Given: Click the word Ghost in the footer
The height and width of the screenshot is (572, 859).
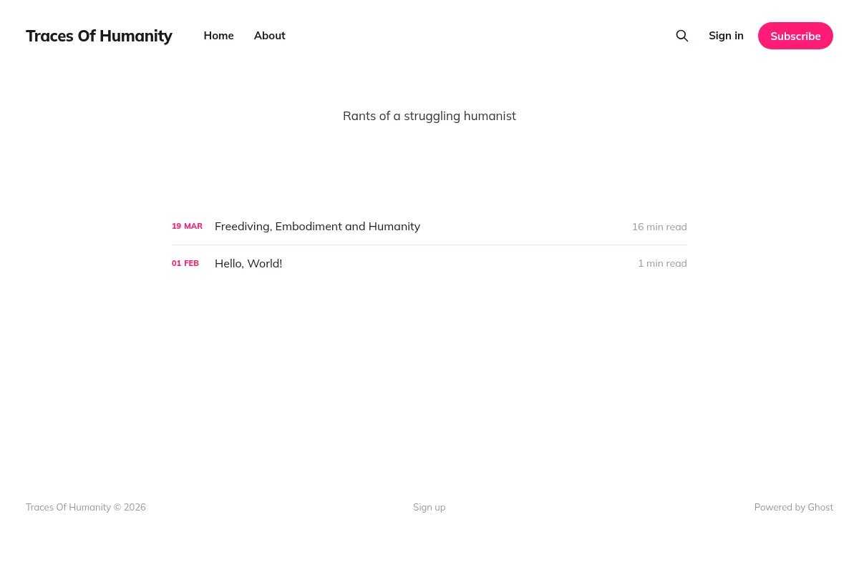Looking at the screenshot, I should coord(820,507).
